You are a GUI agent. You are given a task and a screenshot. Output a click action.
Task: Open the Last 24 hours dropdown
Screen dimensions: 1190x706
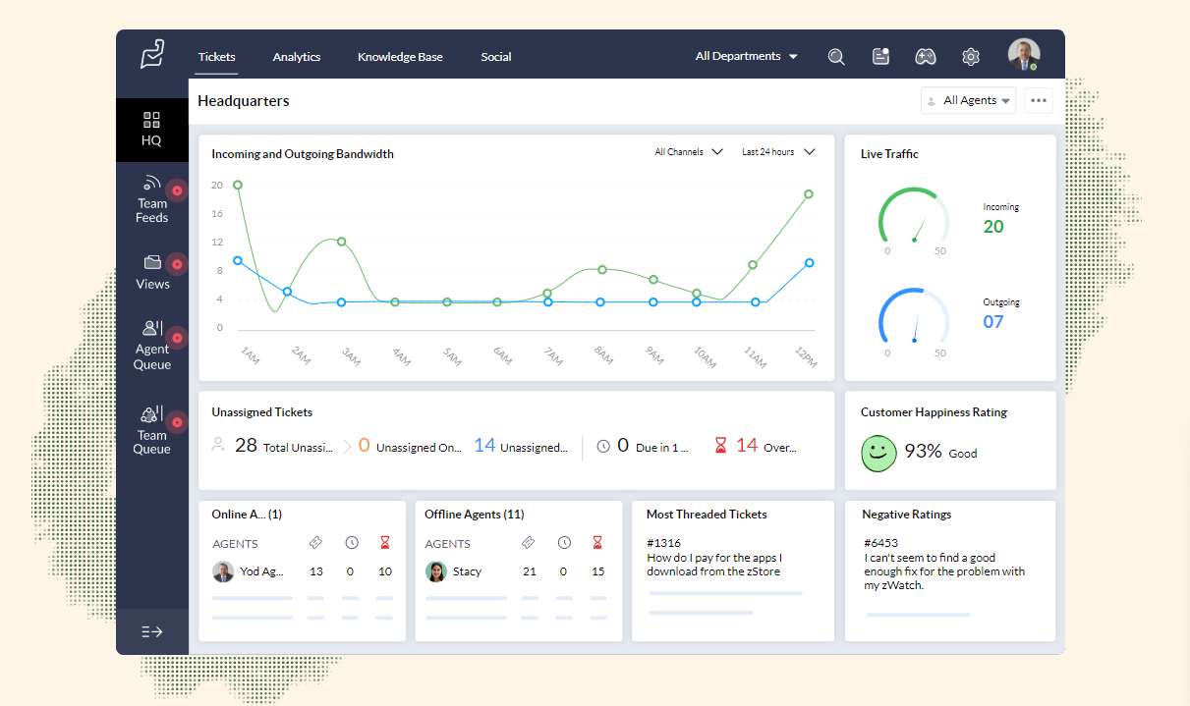coord(778,152)
